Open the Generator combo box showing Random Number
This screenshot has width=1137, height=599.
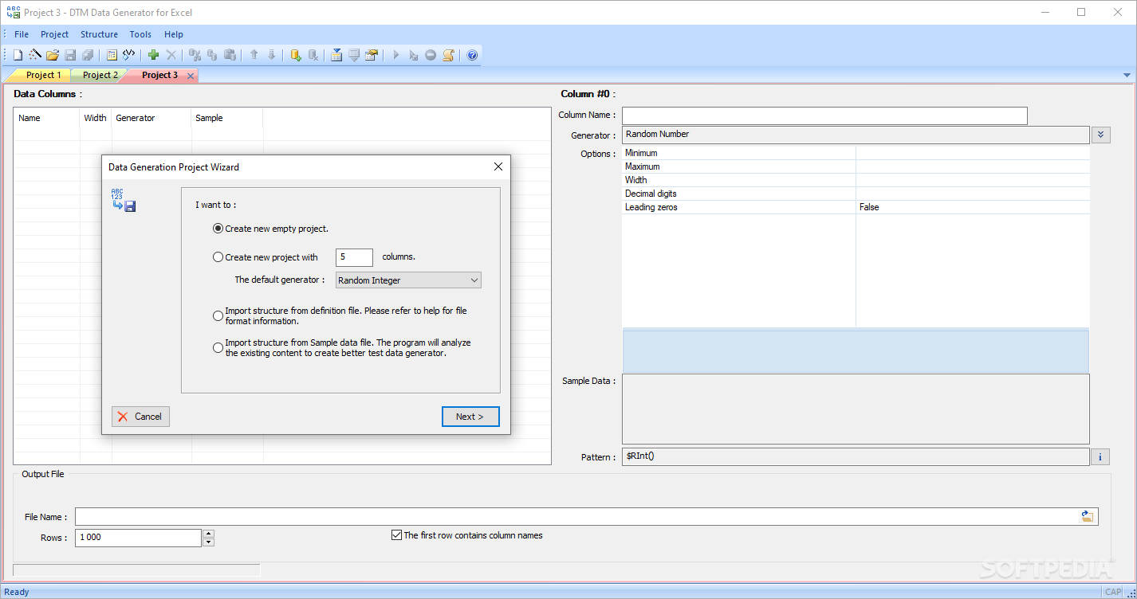(x=853, y=134)
